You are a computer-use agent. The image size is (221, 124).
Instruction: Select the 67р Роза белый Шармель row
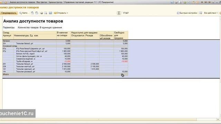pyautogui.click(x=65, y=49)
